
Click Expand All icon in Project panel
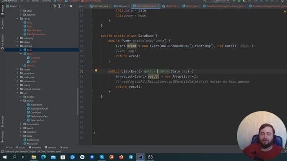click(59, 6)
